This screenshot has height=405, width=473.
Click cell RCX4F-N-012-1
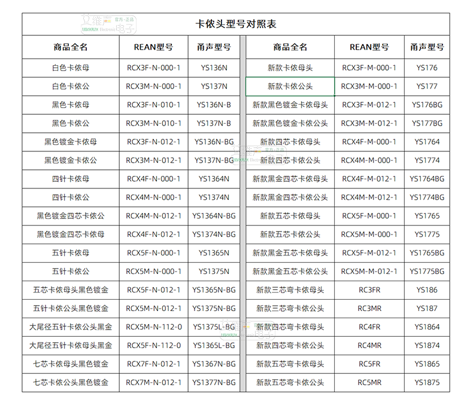(x=153, y=235)
